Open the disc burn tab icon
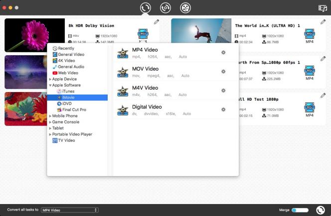 (x=165, y=8)
